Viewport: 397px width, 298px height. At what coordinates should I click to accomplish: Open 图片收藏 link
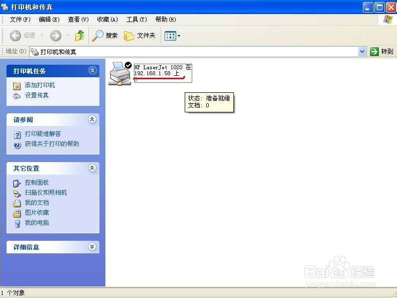37,213
